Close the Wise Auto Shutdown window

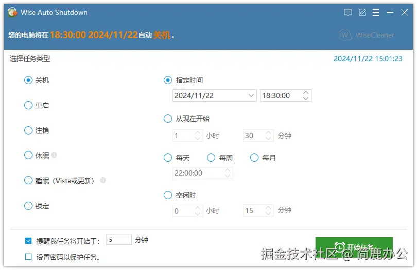tap(405, 12)
